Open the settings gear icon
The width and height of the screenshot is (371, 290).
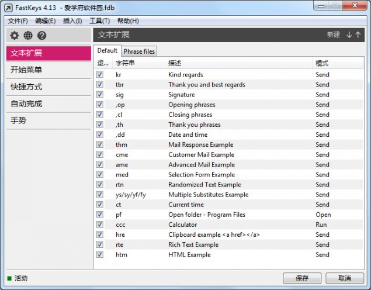click(15, 36)
